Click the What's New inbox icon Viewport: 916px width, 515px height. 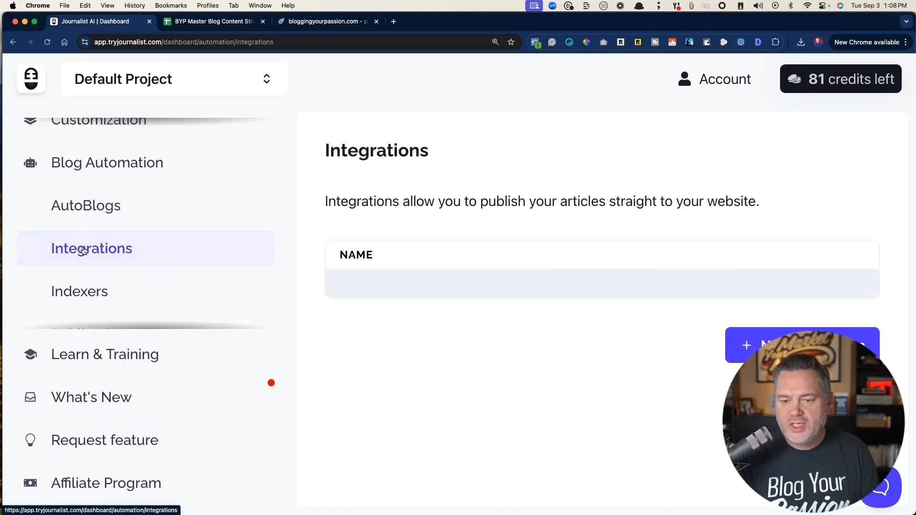pos(30,397)
